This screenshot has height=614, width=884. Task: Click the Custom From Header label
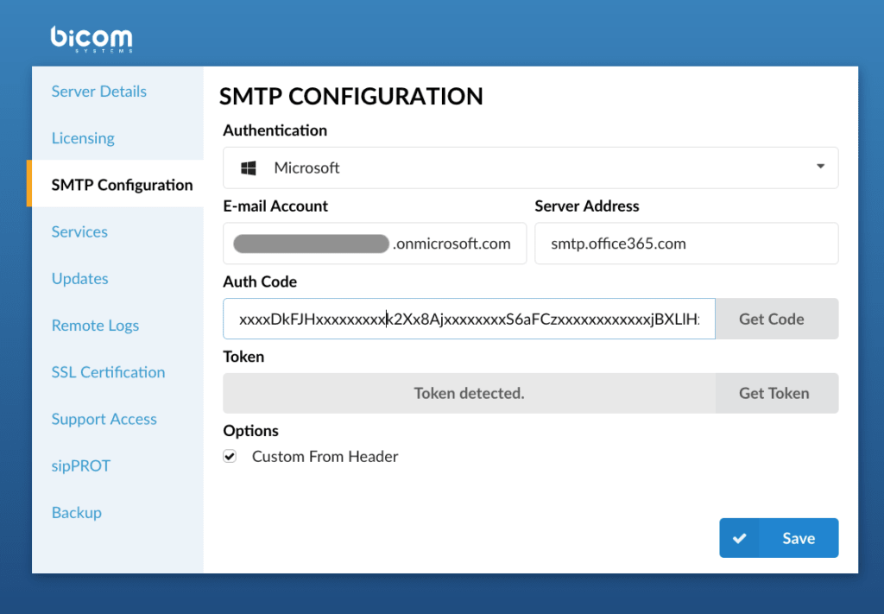coord(325,456)
